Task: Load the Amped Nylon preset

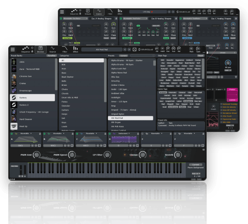Action: pos(131,114)
